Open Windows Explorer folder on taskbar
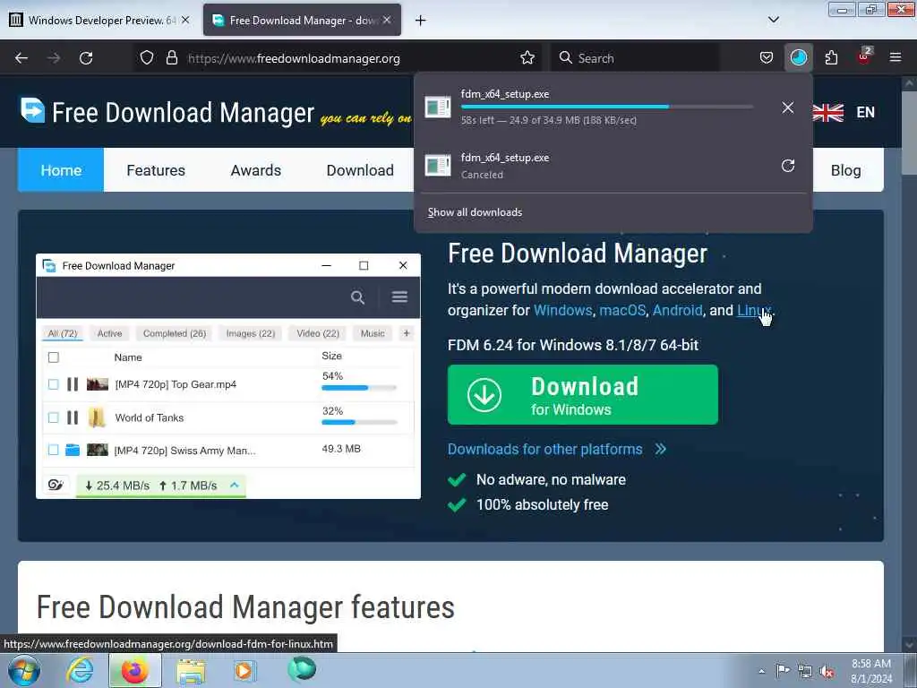Screen dimensions: 917x688 coord(191,672)
